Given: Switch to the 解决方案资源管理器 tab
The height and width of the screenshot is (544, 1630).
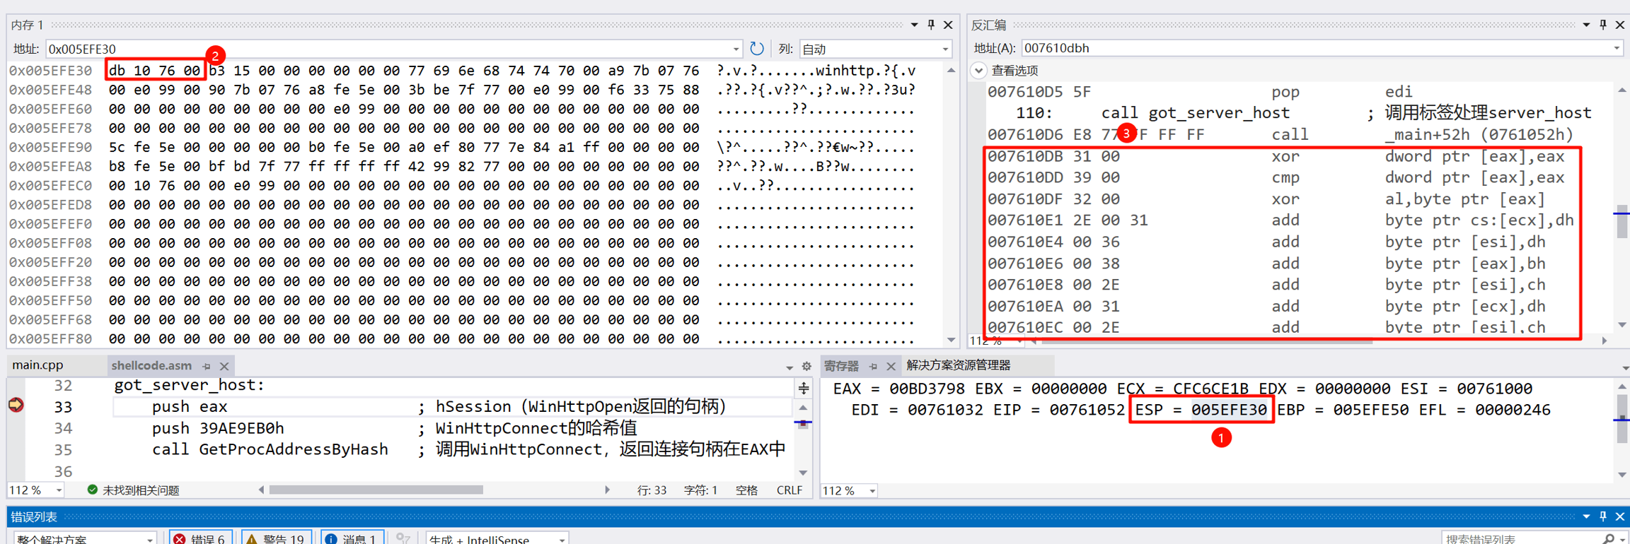Looking at the screenshot, I should (x=958, y=365).
